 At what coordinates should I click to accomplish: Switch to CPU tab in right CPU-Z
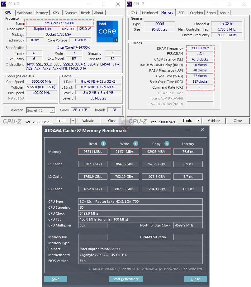[134, 13]
